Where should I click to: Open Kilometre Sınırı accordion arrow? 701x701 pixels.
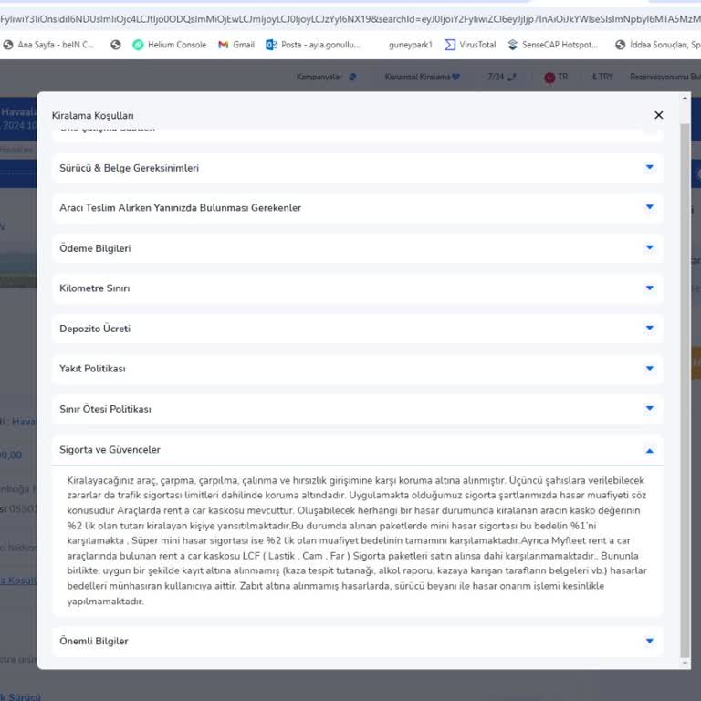click(x=649, y=288)
